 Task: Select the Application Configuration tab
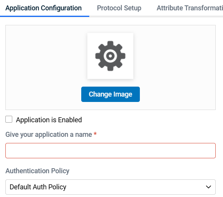pos(44,8)
